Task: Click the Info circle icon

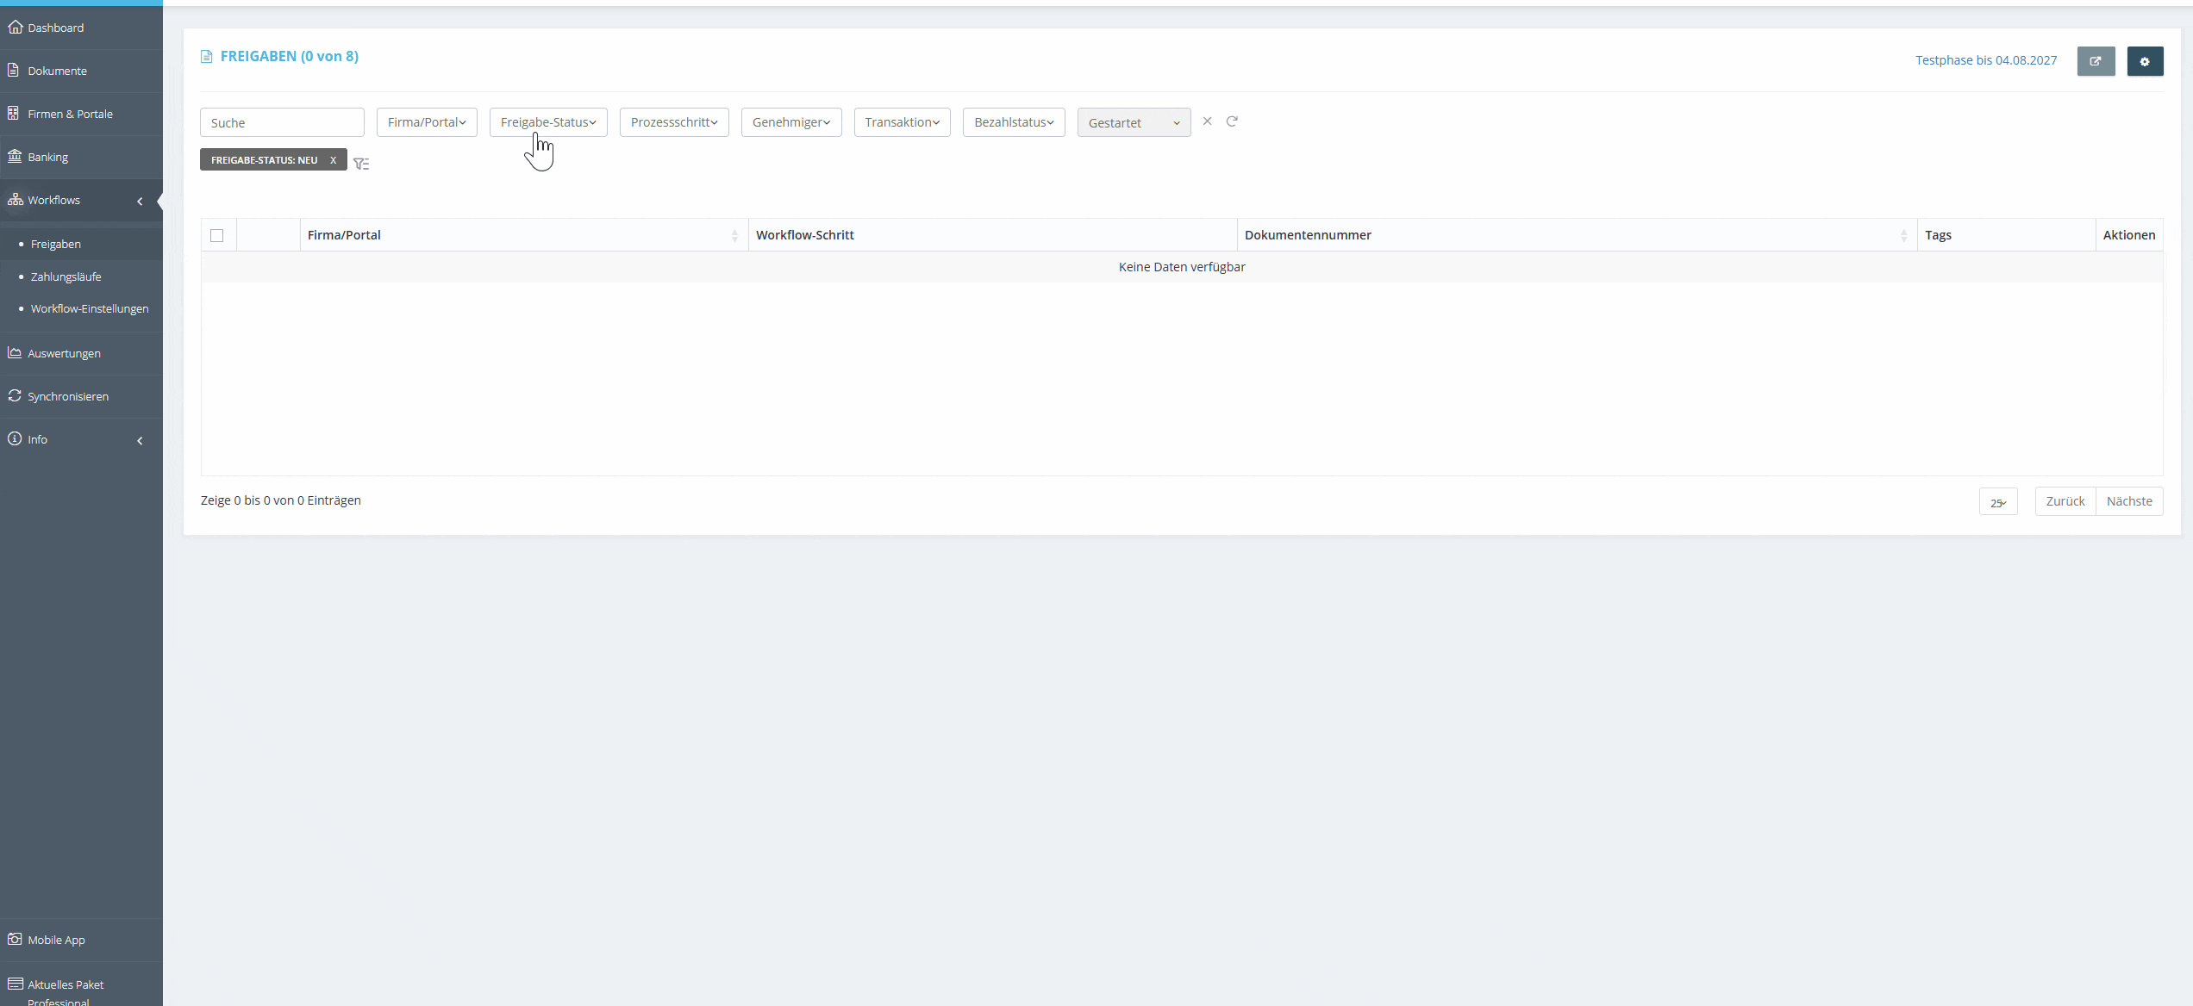Action: point(15,438)
